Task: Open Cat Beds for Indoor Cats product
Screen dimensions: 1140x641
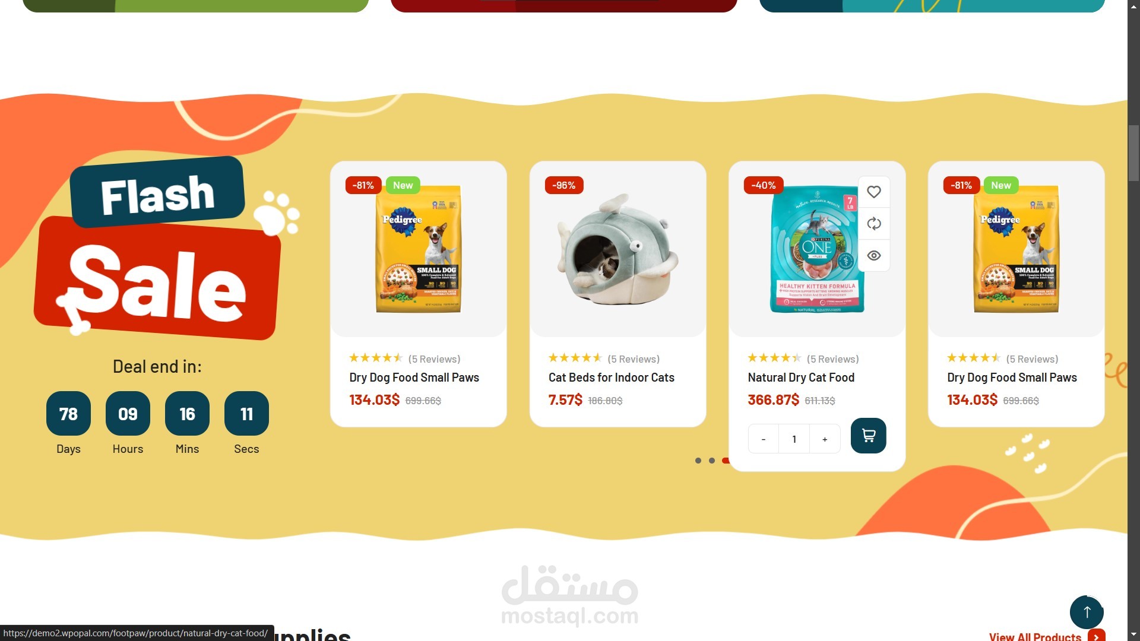Action: 611,377
